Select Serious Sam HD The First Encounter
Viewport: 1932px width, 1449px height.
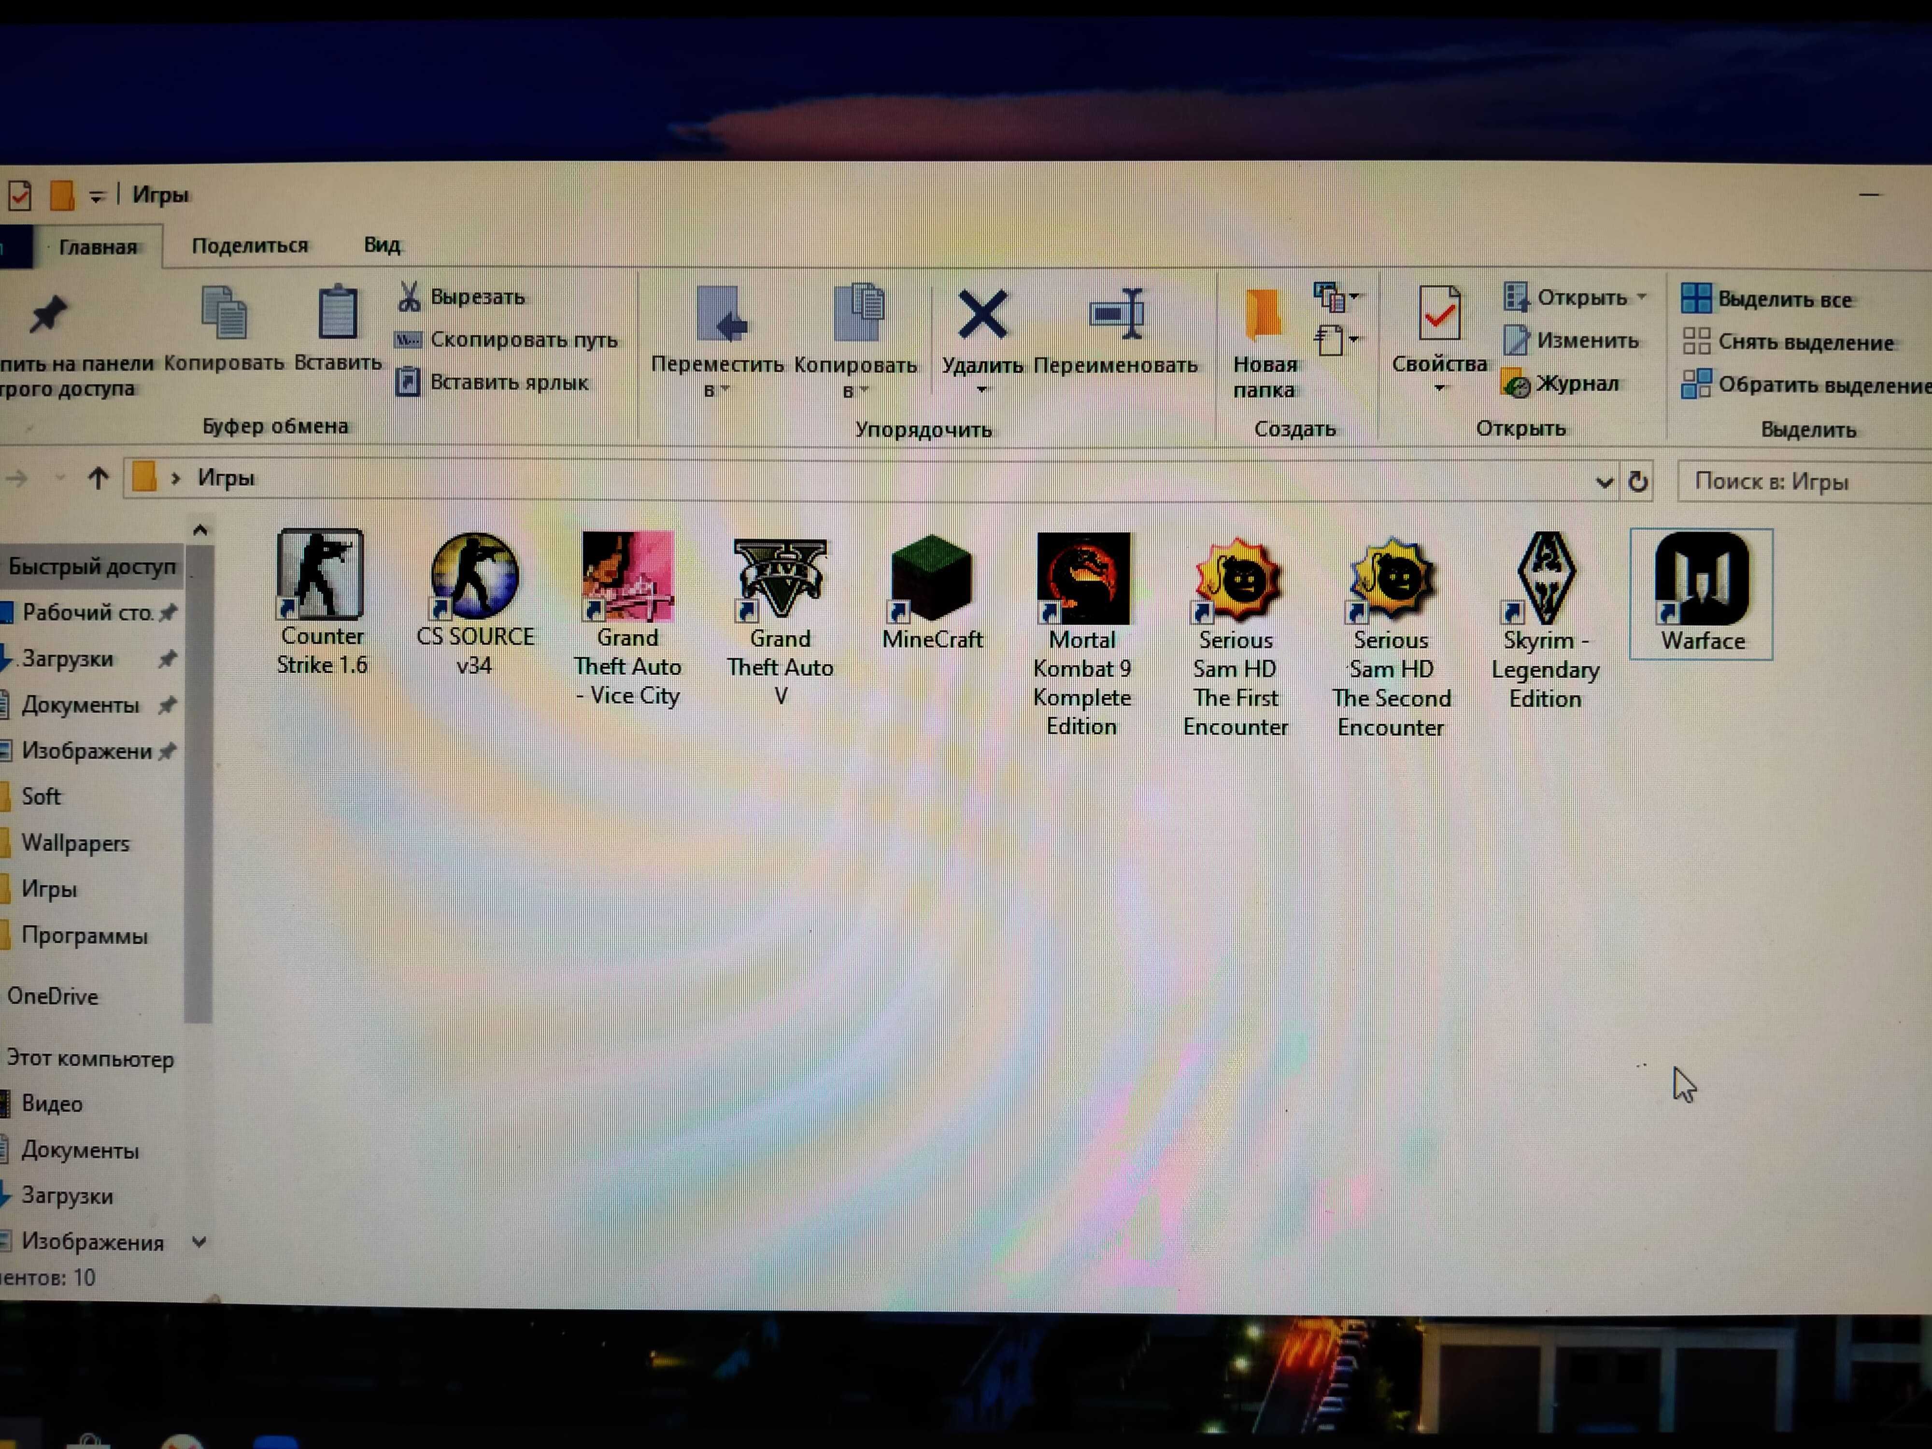pyautogui.click(x=1236, y=637)
